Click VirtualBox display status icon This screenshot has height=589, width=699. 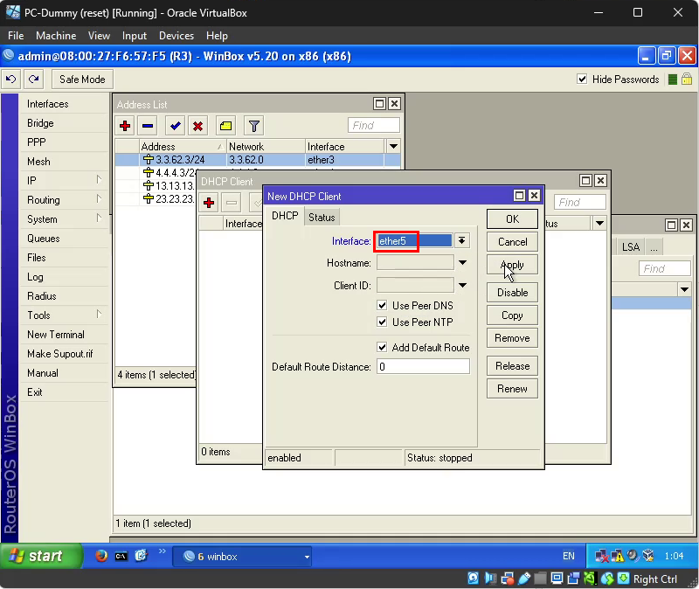click(557, 579)
